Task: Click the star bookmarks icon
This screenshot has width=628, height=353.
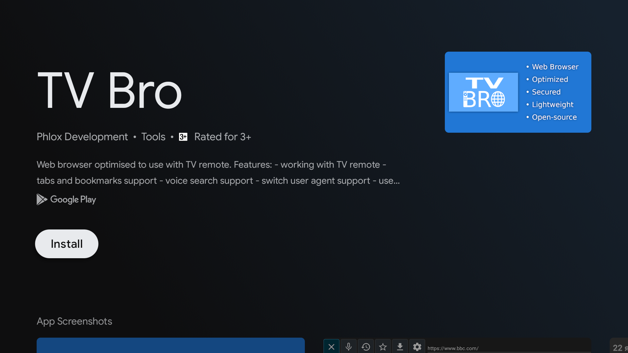Action: tap(383, 347)
